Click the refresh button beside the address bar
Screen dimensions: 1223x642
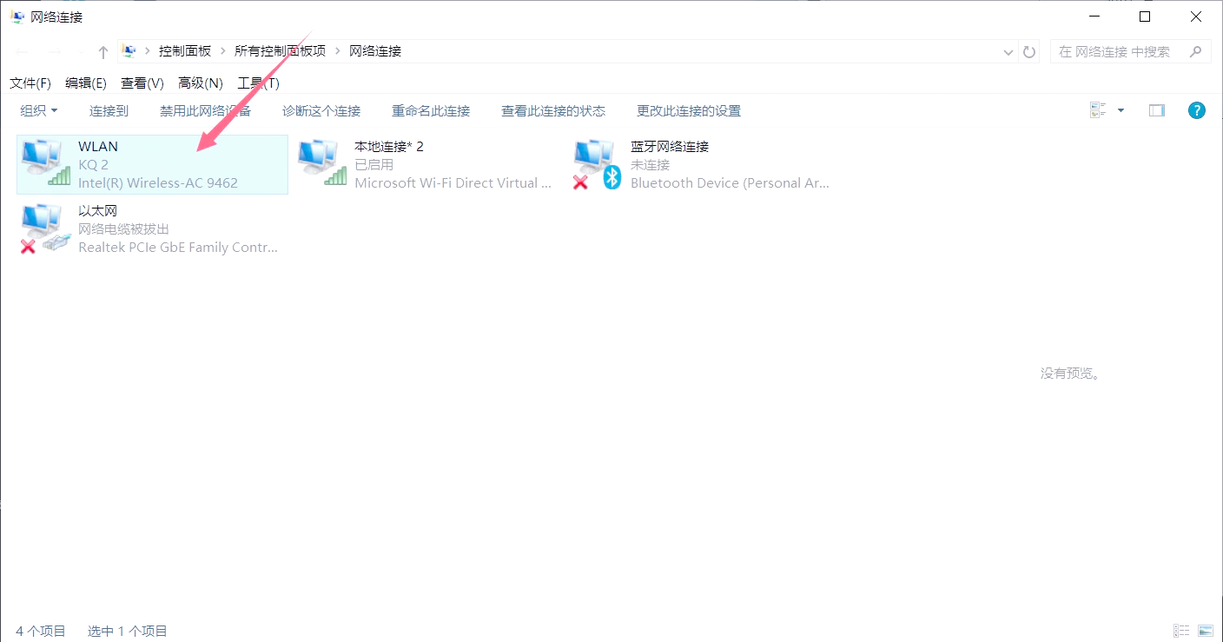coord(1029,52)
